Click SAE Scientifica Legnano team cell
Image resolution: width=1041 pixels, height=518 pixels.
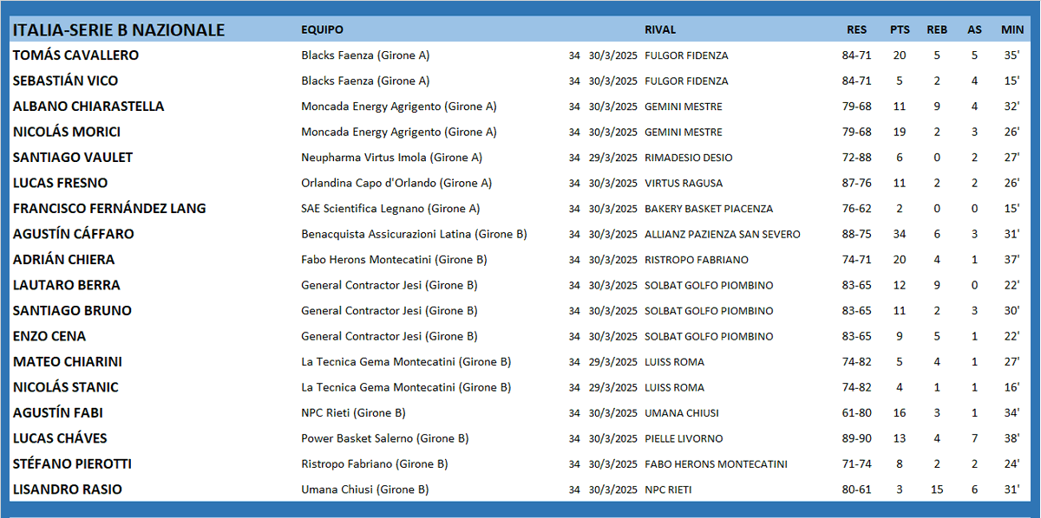390,209
